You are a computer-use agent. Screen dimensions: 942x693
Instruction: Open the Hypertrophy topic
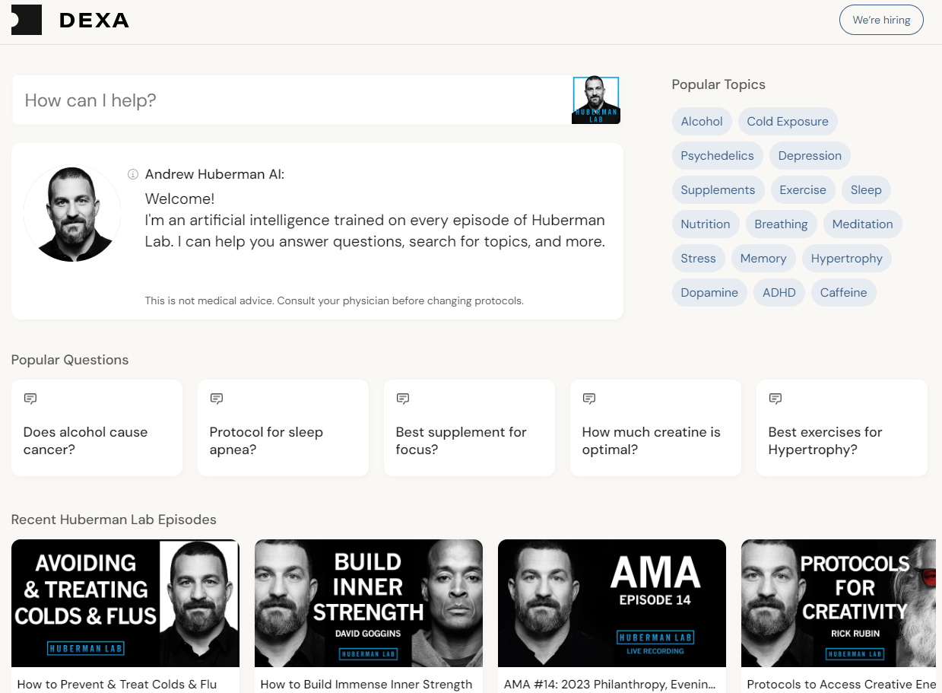click(846, 259)
